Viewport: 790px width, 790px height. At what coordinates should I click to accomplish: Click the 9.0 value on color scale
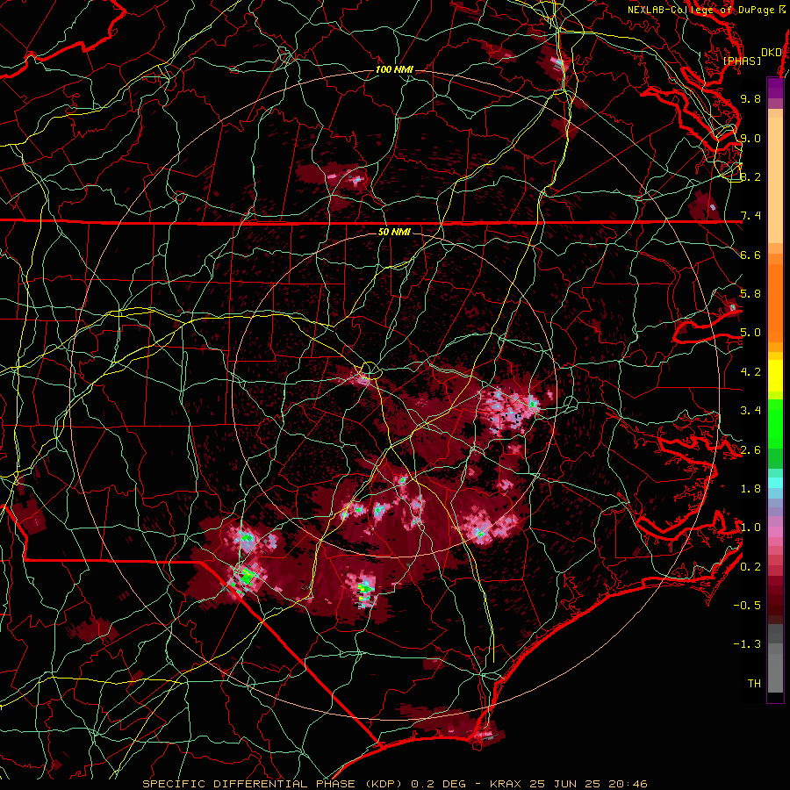click(750, 138)
